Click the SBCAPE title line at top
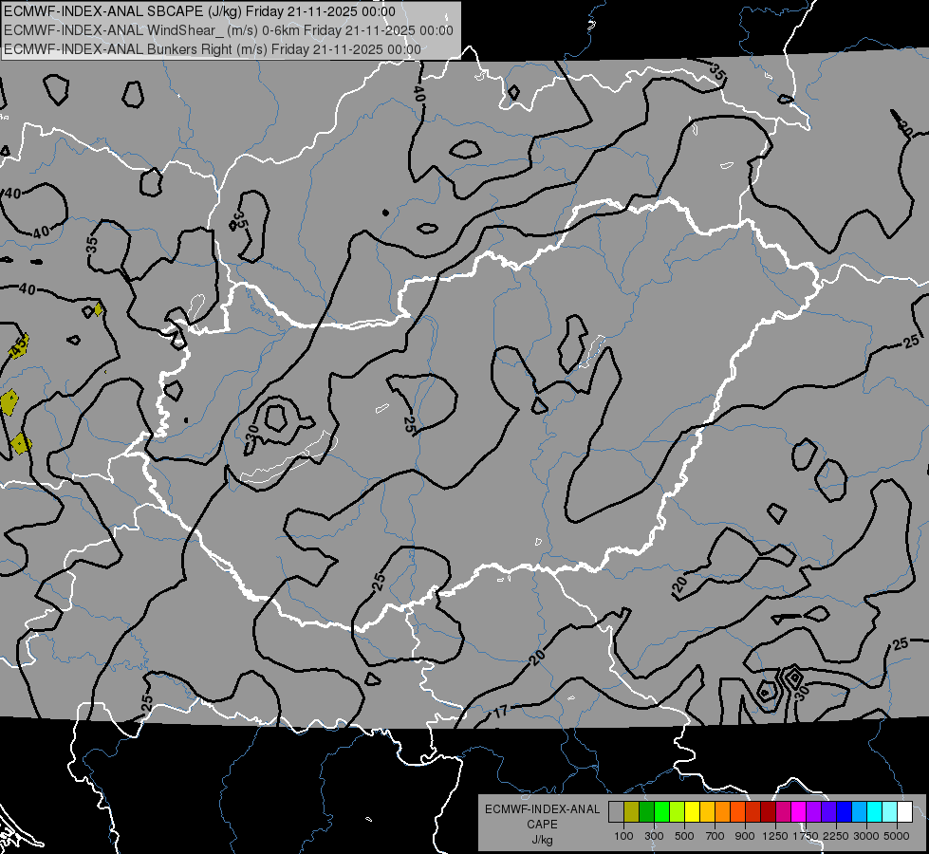This screenshot has height=854, width=929. (x=199, y=11)
